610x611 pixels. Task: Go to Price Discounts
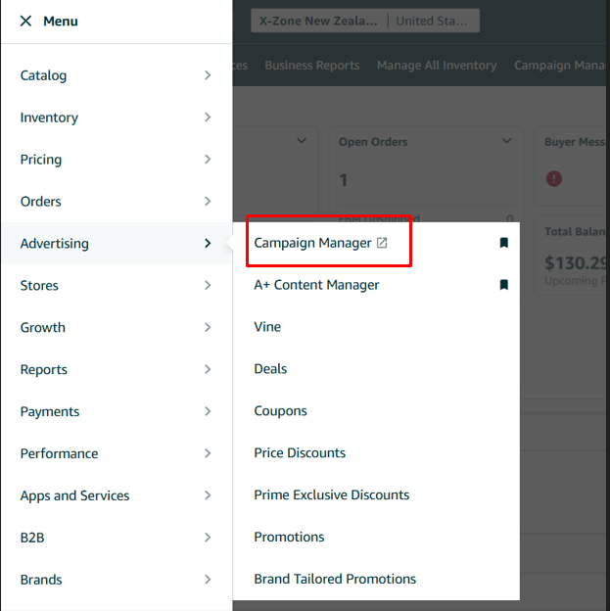tap(300, 453)
